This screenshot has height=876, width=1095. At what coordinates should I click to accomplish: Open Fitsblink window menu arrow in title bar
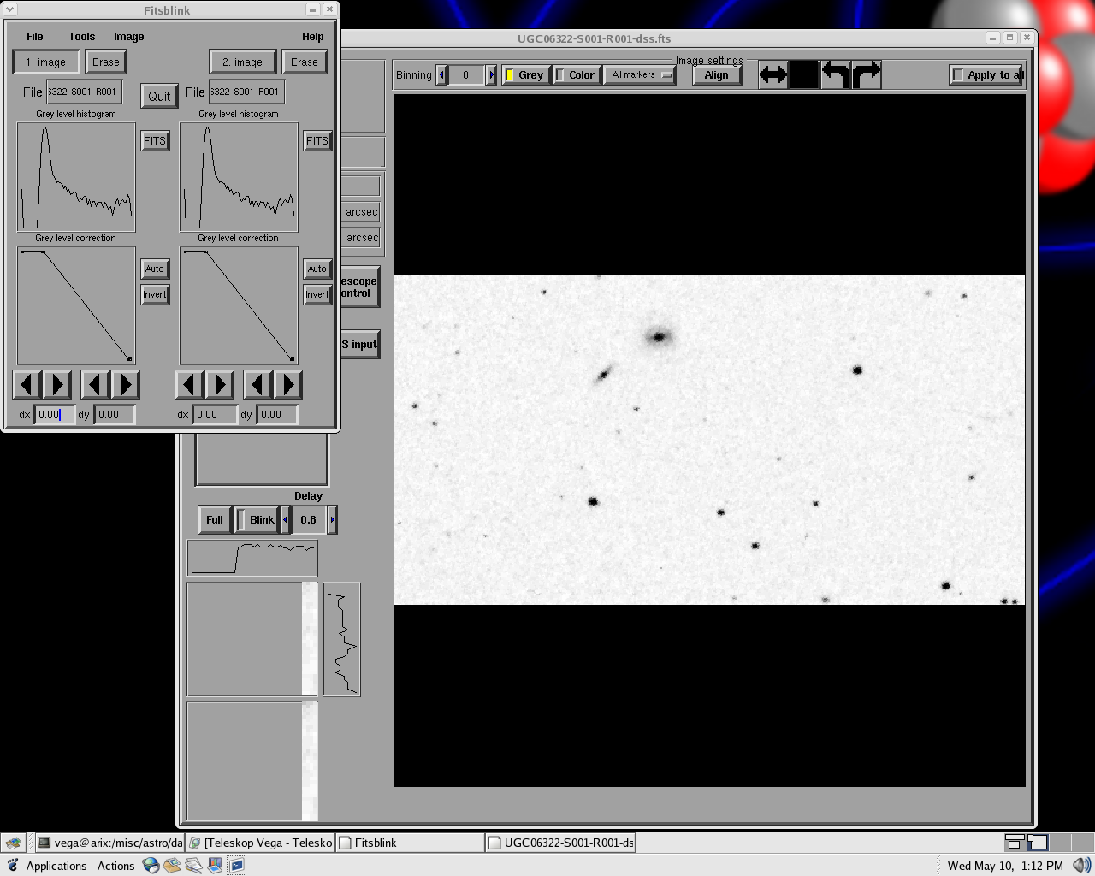pos(10,9)
